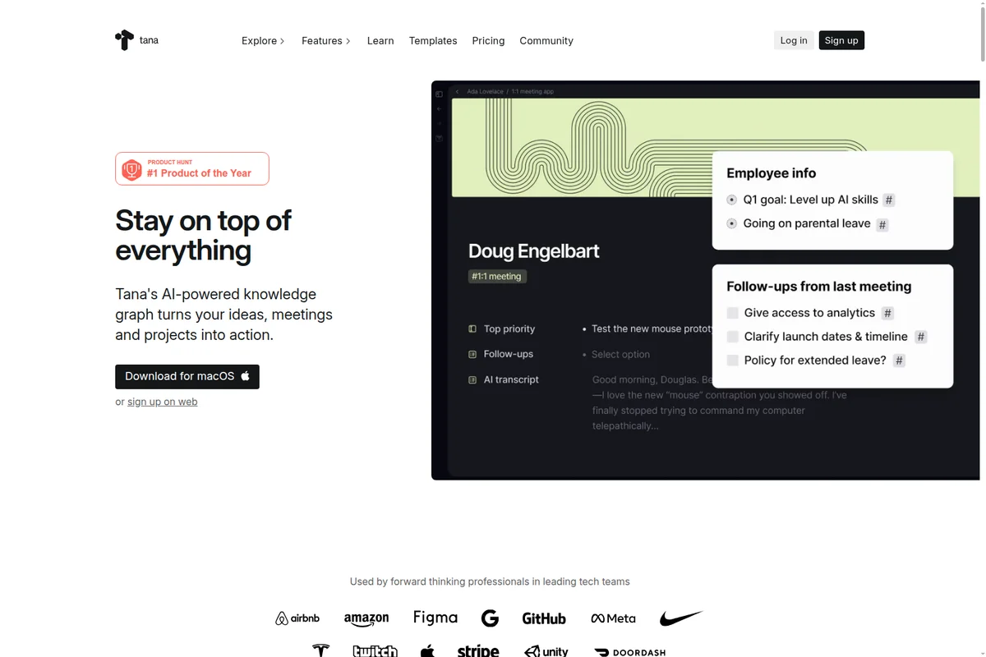Click the hashtag tag beside Q1 goal
The width and height of the screenshot is (986, 657).
[x=889, y=200]
